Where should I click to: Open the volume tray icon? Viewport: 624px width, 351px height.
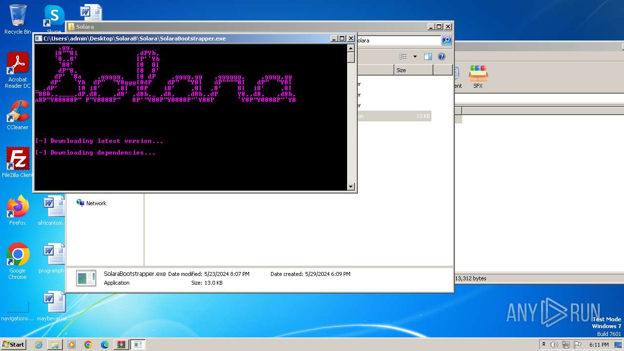[x=554, y=345]
